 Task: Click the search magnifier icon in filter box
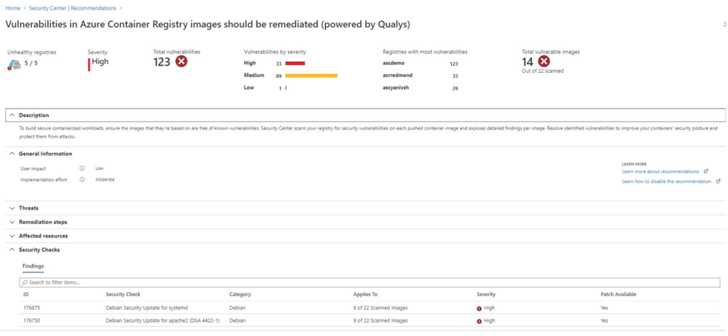(x=24, y=282)
